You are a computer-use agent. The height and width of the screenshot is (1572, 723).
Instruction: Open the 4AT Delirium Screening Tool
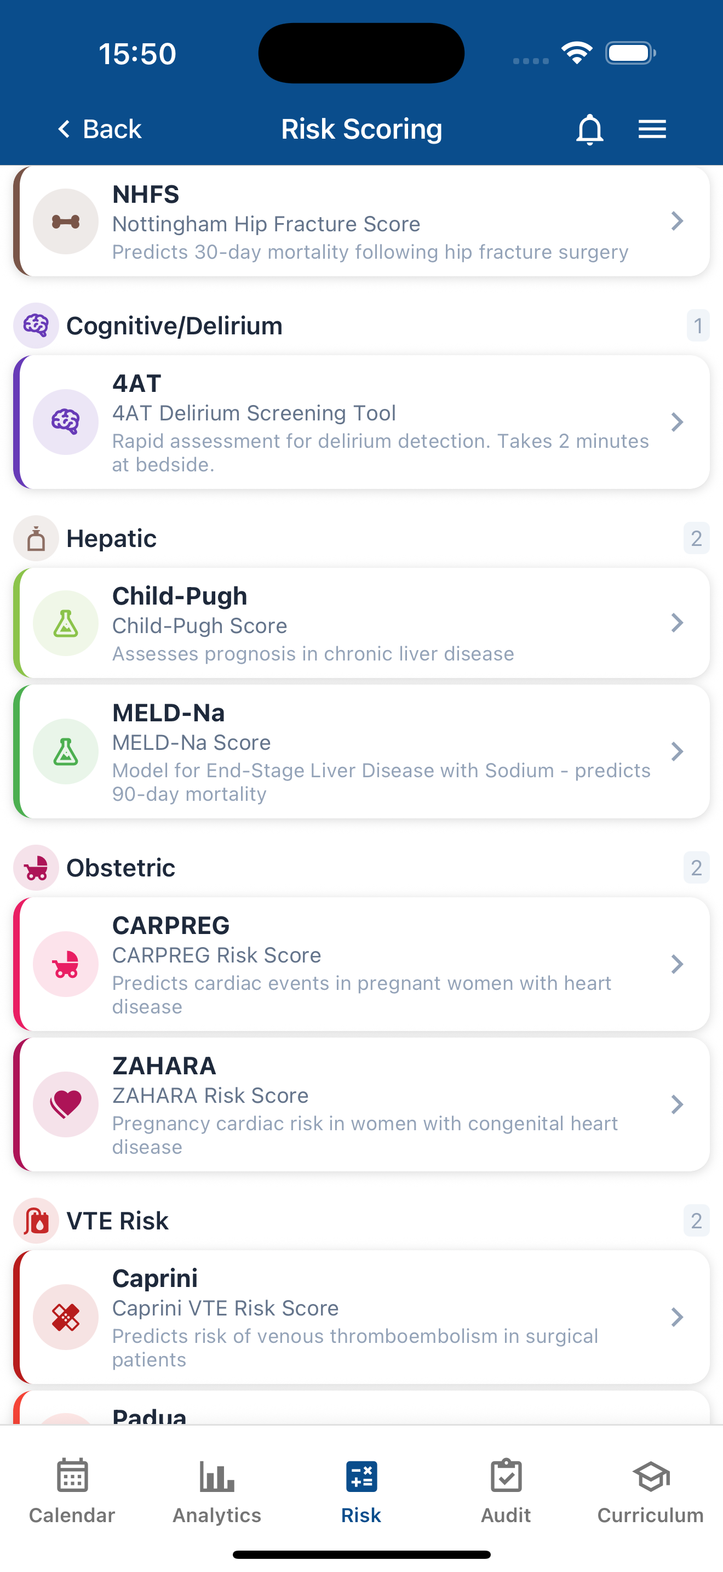pyautogui.click(x=366, y=422)
